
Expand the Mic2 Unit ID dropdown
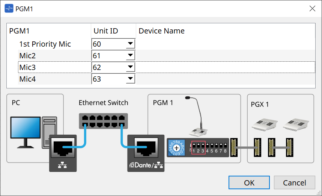click(x=130, y=56)
